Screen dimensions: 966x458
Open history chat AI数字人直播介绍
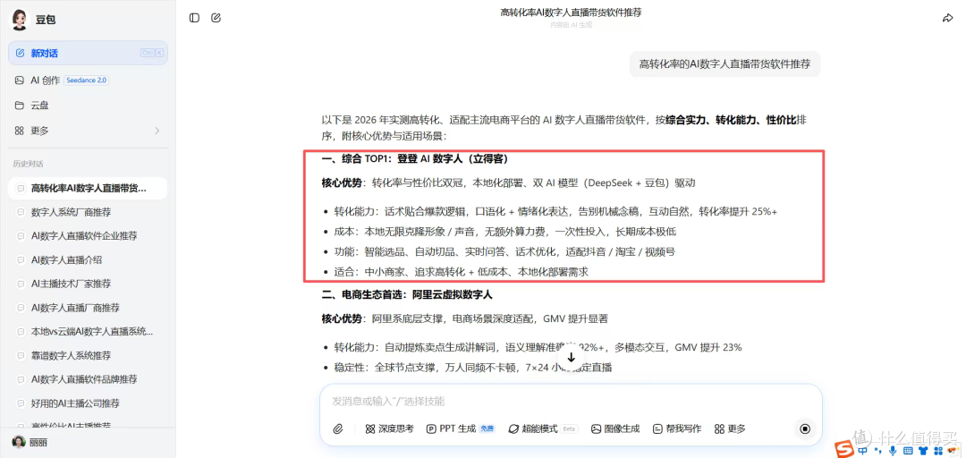88,260
